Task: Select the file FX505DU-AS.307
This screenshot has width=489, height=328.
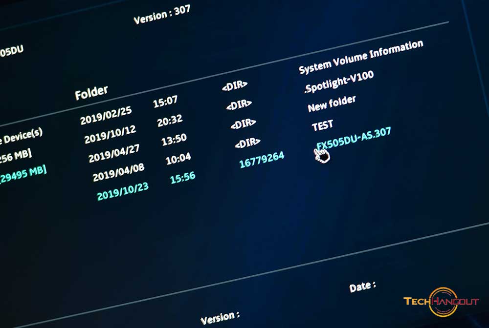Action: click(354, 139)
